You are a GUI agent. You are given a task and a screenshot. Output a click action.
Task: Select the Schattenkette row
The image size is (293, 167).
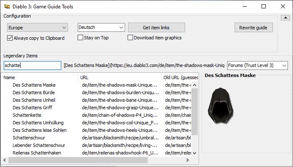[x=27, y=115]
